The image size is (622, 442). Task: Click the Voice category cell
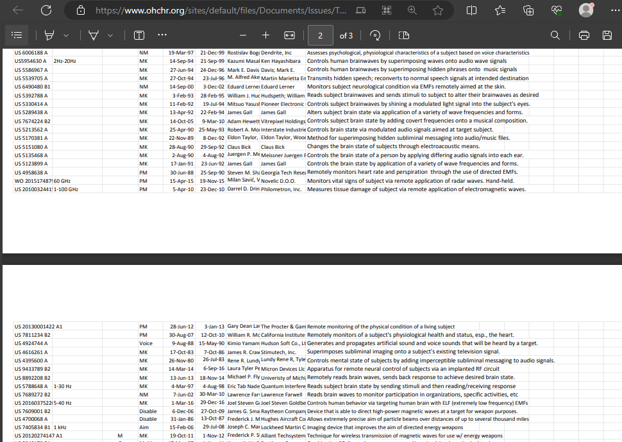coord(146,343)
